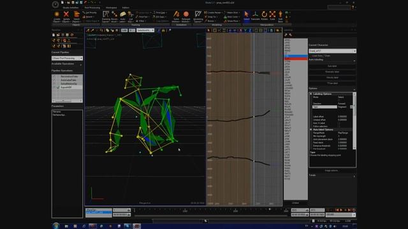
Task: Click the Y axis button in graph toolbar
Action: coord(245,31)
